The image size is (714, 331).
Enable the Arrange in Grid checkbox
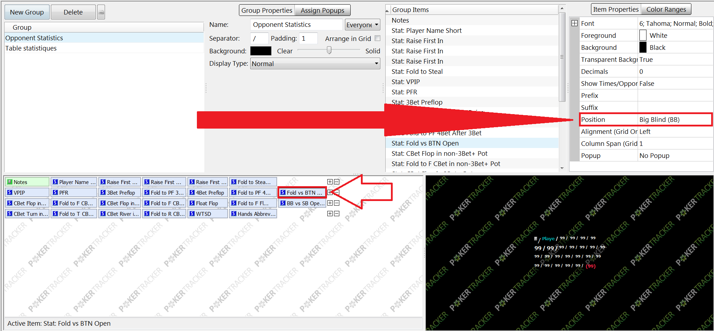(378, 38)
